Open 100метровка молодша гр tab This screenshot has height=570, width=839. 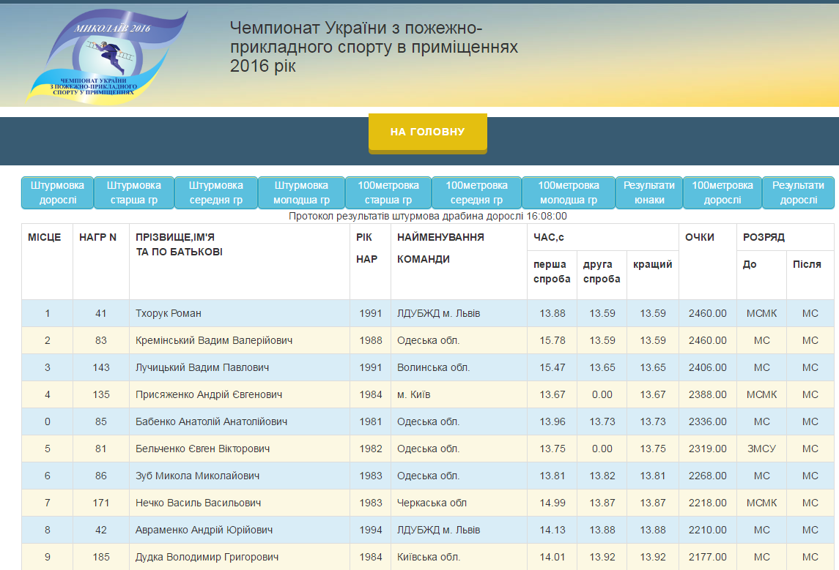(x=568, y=193)
